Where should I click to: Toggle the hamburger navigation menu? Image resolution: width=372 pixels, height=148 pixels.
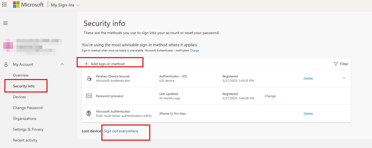pos(5,23)
